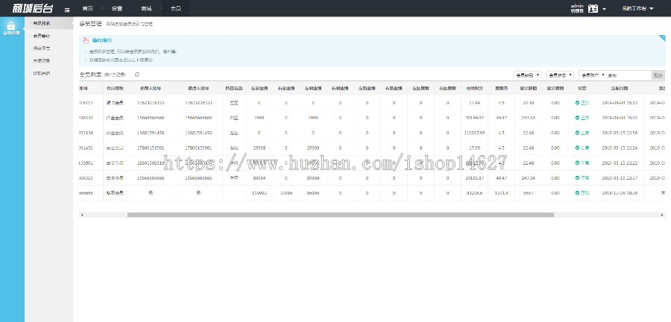Click the 注册日期 column header
This screenshot has width=671, height=322.
620,88
